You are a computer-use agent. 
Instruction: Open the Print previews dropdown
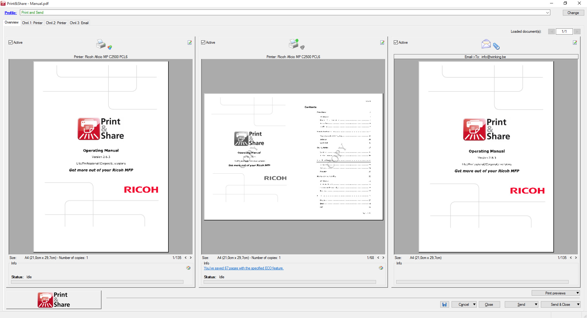coord(578,293)
